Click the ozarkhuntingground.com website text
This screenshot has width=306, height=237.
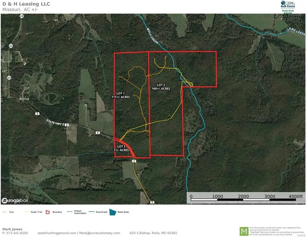[x=57, y=233]
